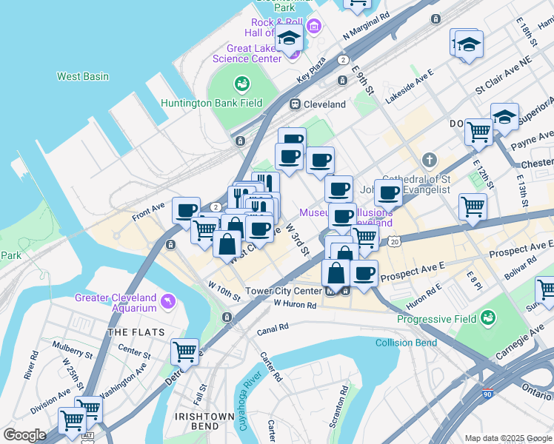Click the Lakeside Ave E street label
Viewport: 554px width, 444px height.
coord(409,87)
